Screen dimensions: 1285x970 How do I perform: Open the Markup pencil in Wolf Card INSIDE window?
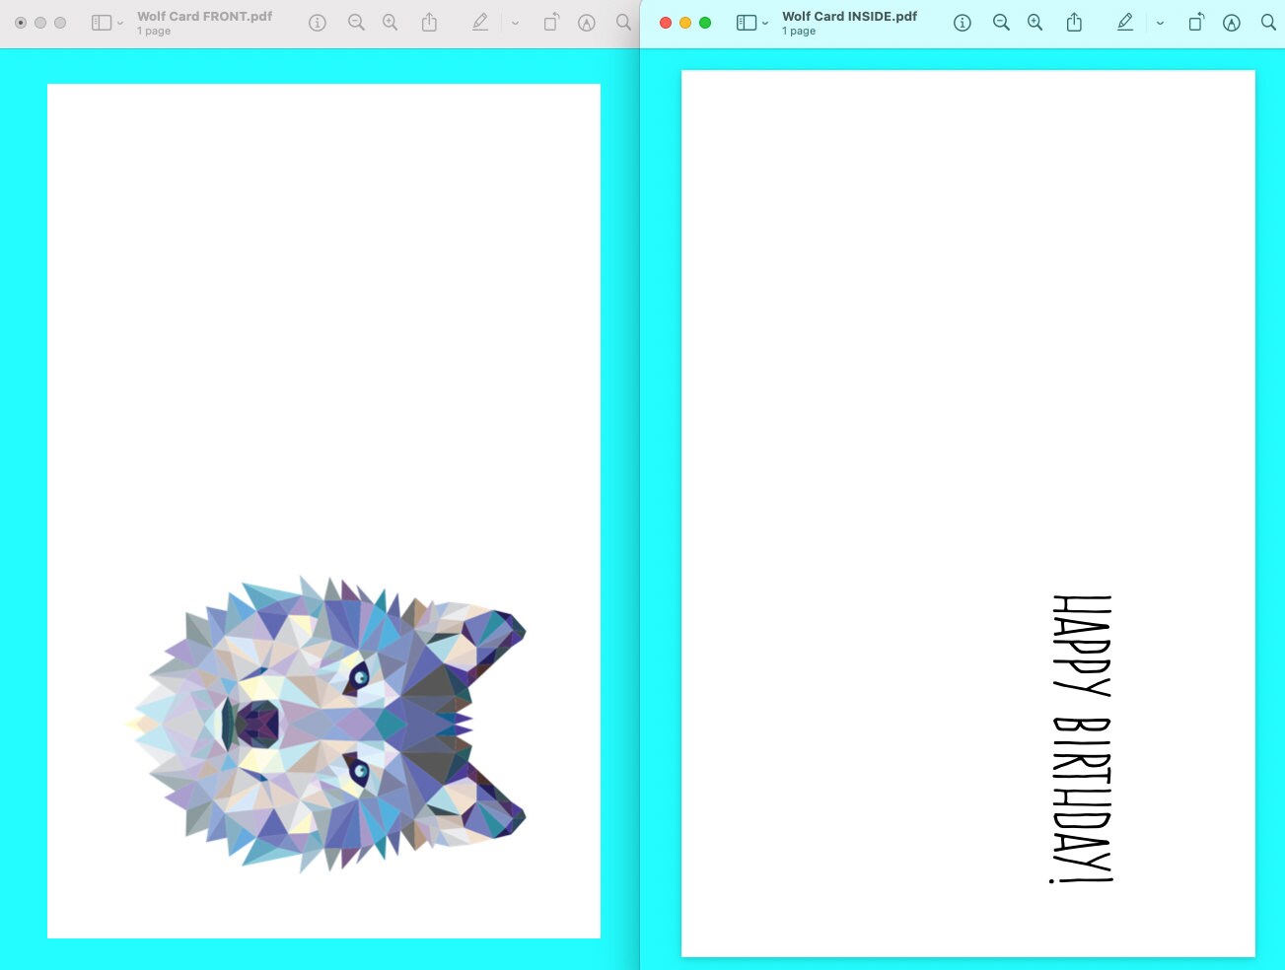1124,22
